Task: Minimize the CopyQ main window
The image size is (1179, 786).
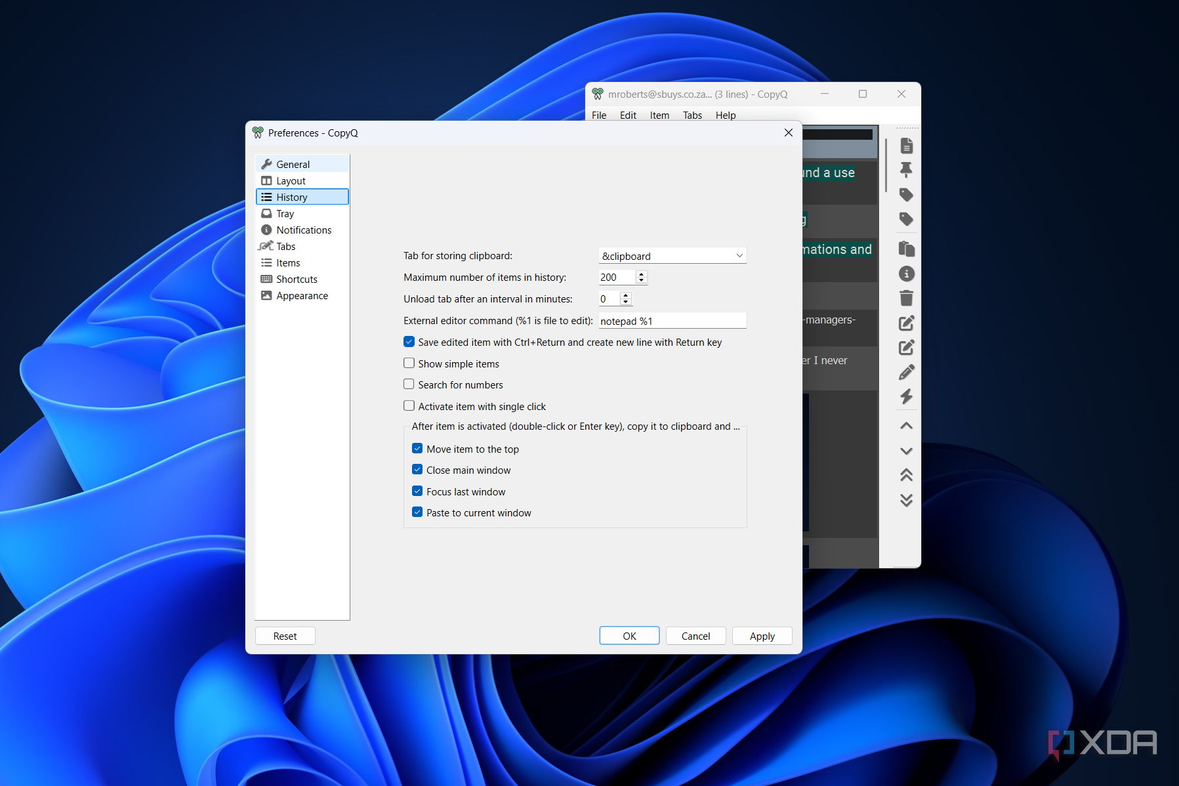Action: (x=825, y=94)
